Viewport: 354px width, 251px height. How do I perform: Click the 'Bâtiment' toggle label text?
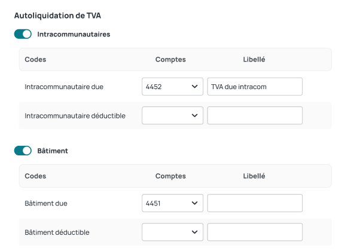point(53,151)
